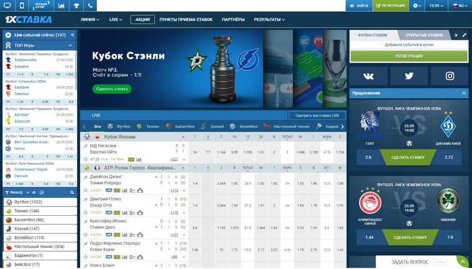Click Сделать ставку for Гент vs Динамо
Image resolution: width=472 pixels, height=269 pixels.
pos(408,157)
